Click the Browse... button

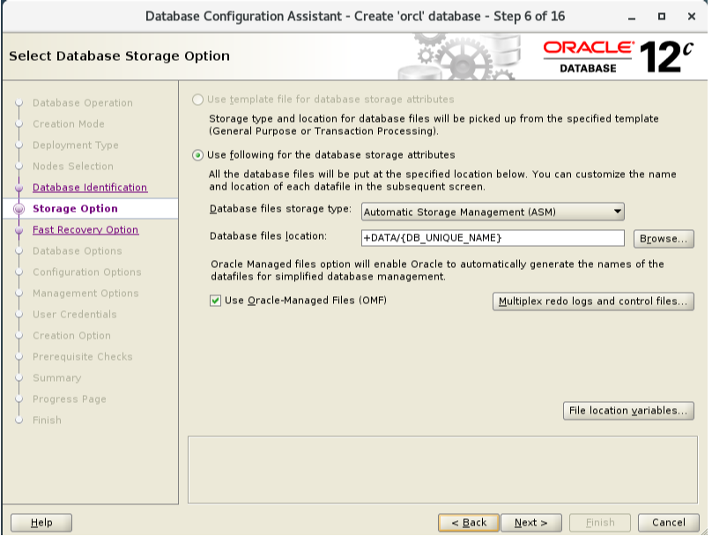coord(664,239)
